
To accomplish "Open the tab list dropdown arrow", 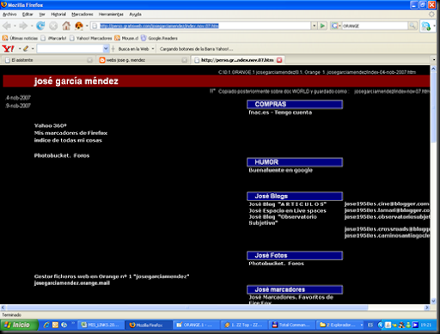I will click(x=434, y=60).
